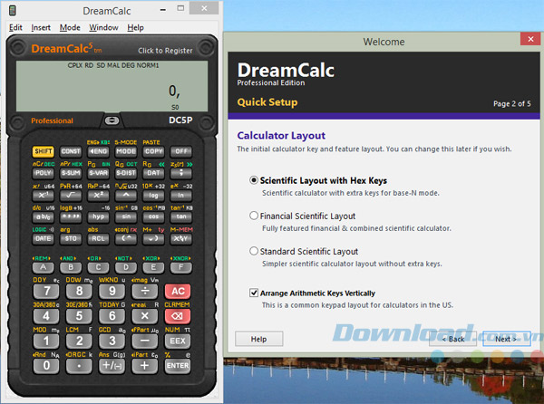Select Standard Scientific Layout option

coord(254,251)
